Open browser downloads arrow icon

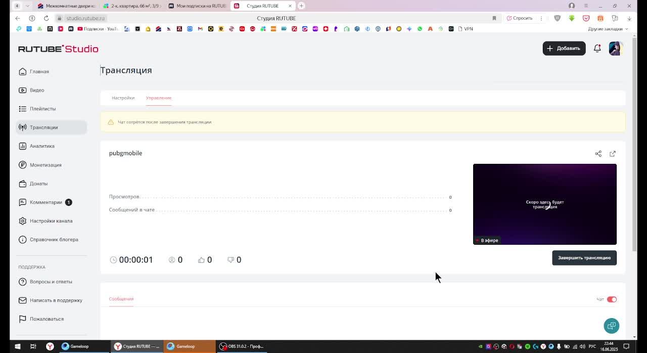(x=629, y=18)
